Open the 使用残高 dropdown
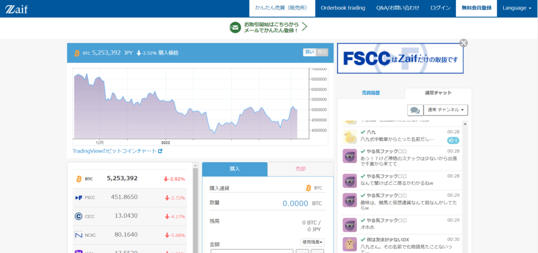The width and height of the screenshot is (538, 253). click(x=312, y=243)
